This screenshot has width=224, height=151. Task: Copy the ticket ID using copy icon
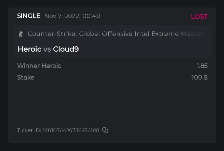105,130
